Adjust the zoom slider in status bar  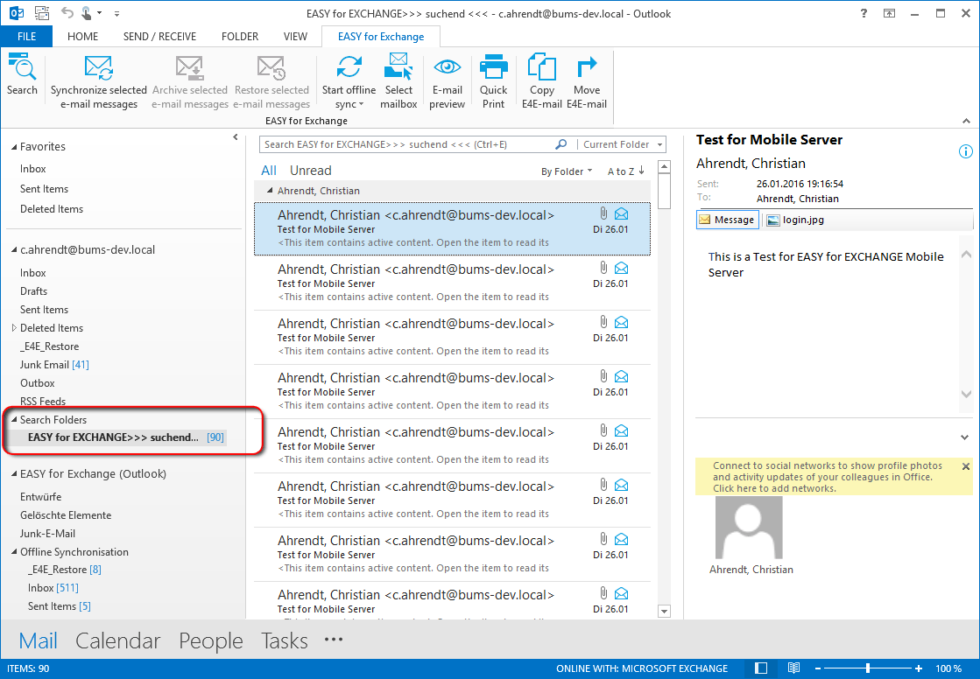click(x=867, y=668)
